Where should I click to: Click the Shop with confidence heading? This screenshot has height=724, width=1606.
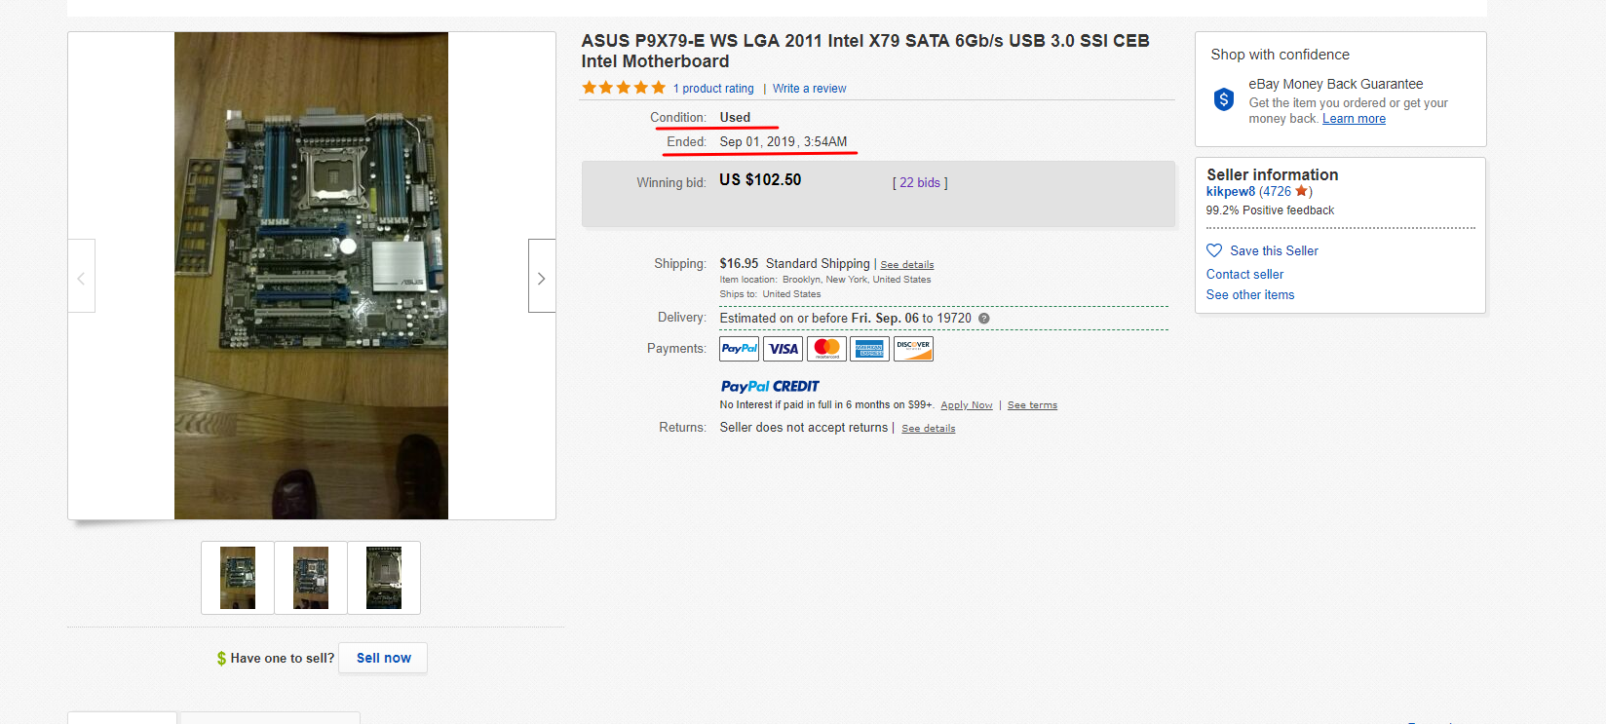tap(1280, 56)
